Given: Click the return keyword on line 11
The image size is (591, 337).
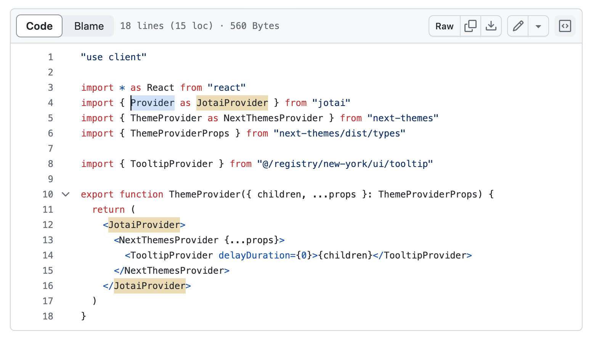Looking at the screenshot, I should (108, 210).
